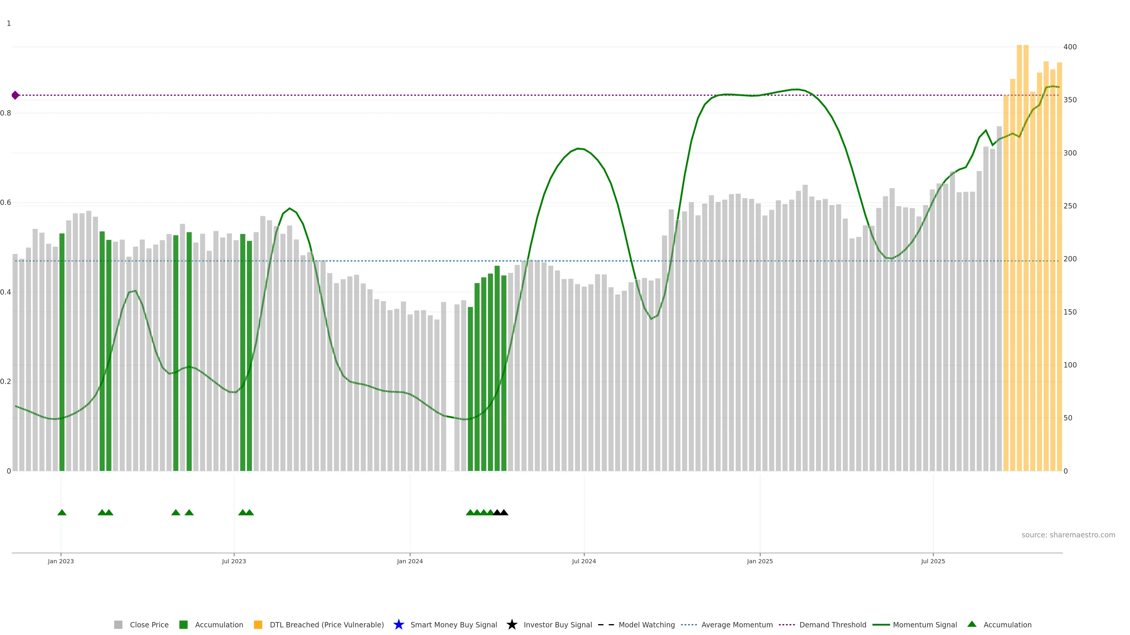Click the Jul 2023 axis label

(234, 561)
